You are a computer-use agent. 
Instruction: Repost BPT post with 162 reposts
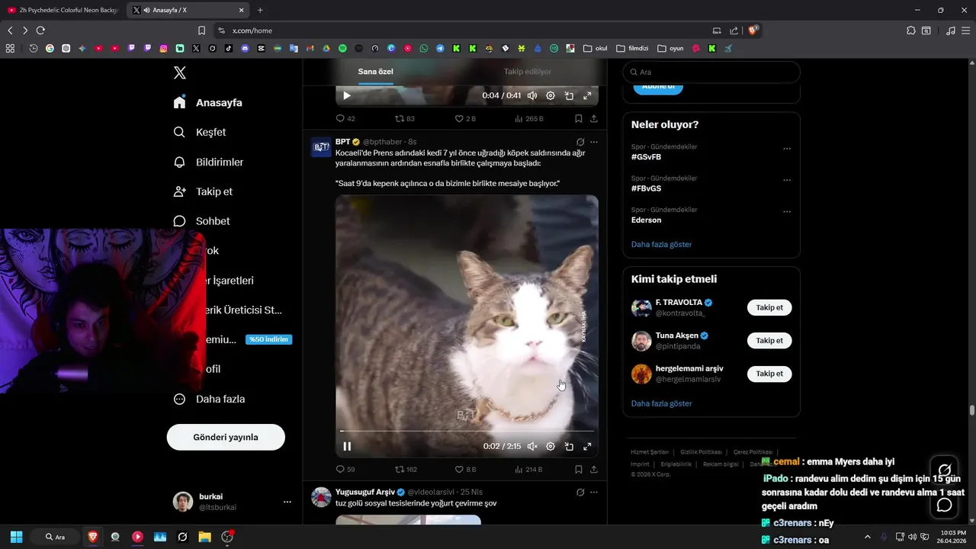click(x=406, y=470)
